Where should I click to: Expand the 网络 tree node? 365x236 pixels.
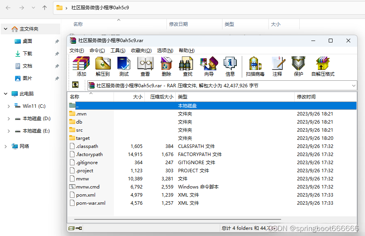(x=5, y=146)
